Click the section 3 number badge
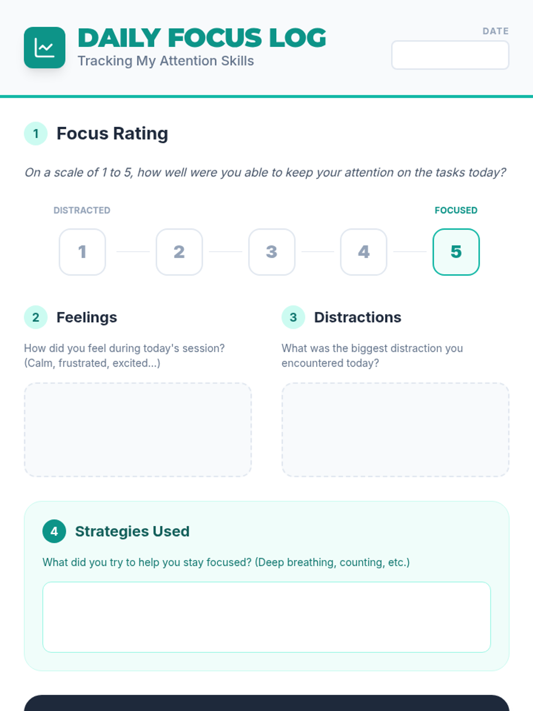 [x=293, y=317]
